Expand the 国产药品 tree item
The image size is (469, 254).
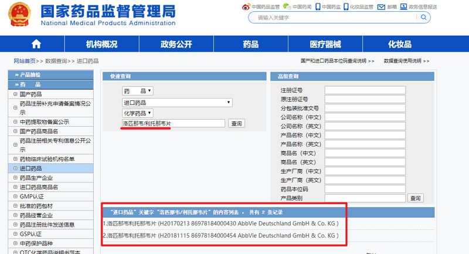click(15, 94)
